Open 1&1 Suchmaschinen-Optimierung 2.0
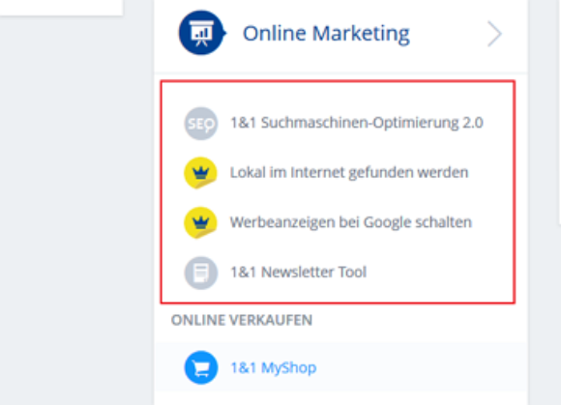The height and width of the screenshot is (405, 561). (x=356, y=123)
